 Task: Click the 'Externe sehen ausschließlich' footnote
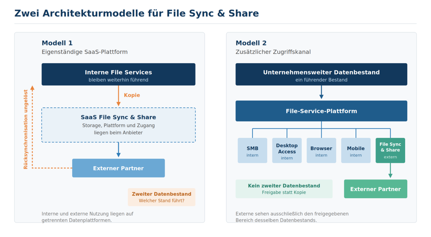[292, 217]
